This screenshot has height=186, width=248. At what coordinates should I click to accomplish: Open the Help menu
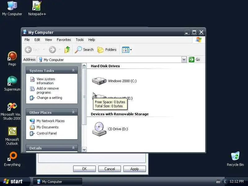tap(91, 40)
